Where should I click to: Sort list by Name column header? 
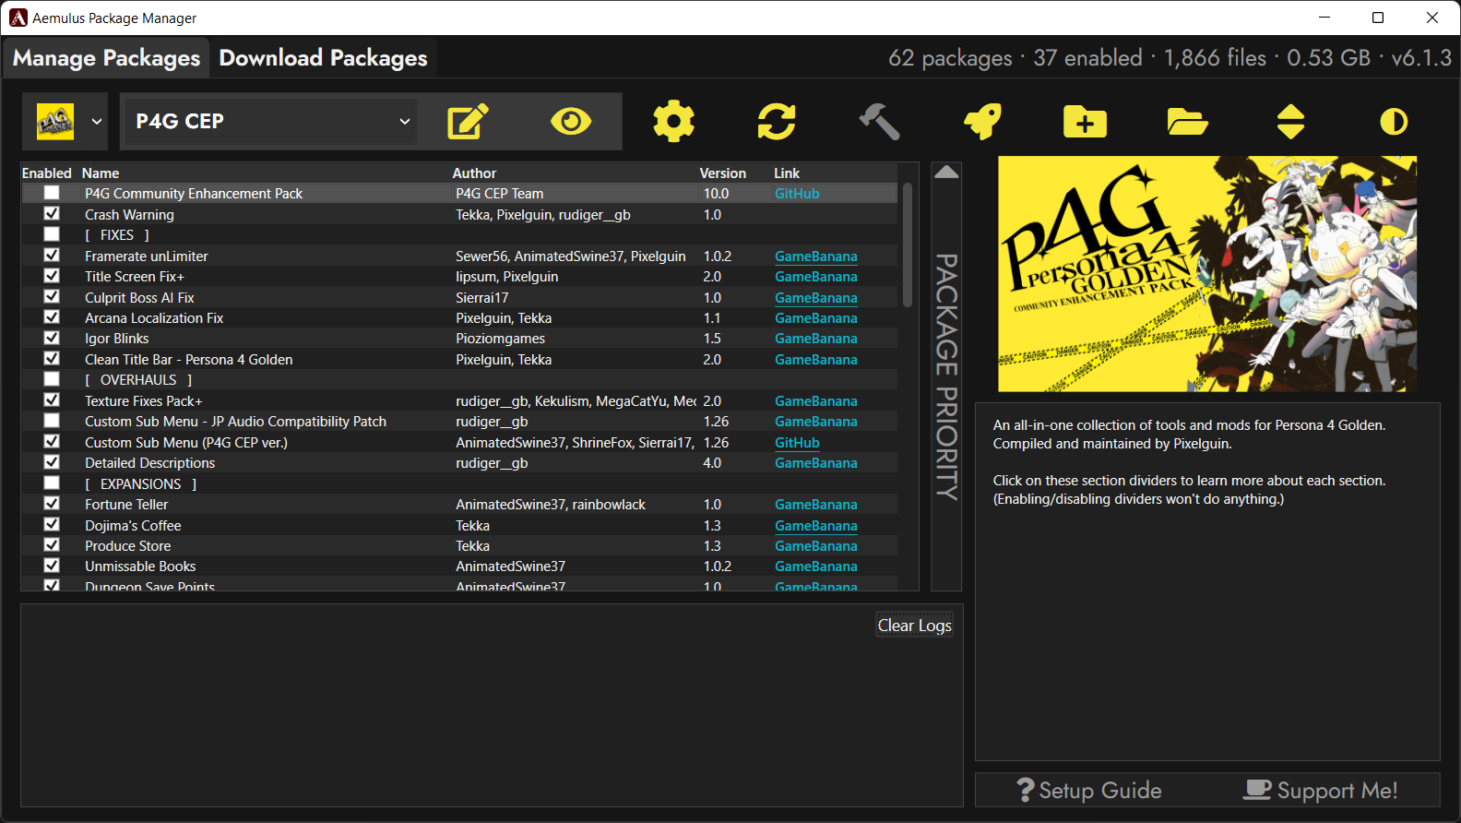pyautogui.click(x=101, y=173)
